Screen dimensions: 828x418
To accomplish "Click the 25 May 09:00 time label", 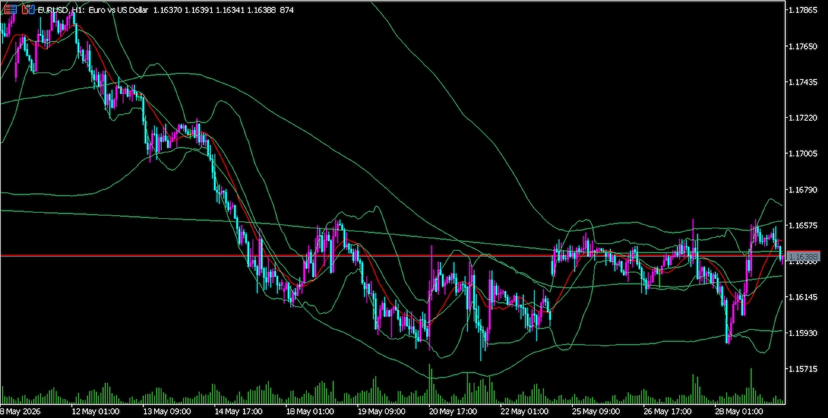I will pyautogui.click(x=595, y=411).
